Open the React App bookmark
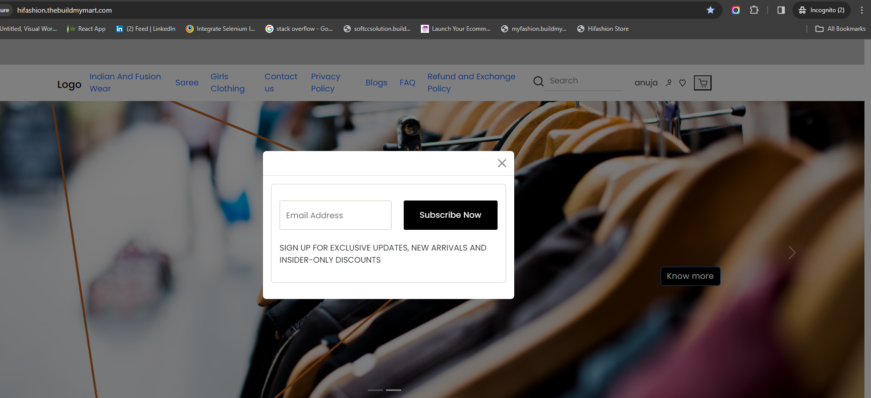Viewport: 871px width, 398px height. (86, 29)
